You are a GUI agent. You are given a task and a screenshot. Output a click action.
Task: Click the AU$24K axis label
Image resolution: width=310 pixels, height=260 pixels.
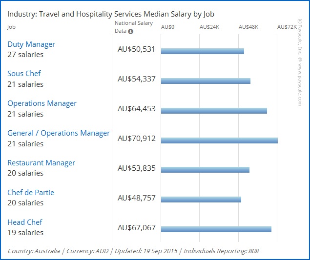coord(210,27)
